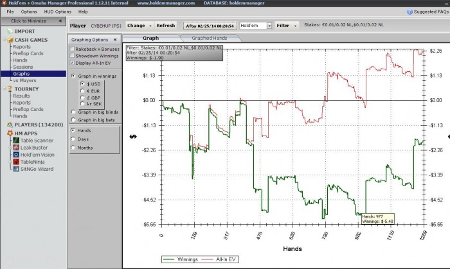This screenshot has width=450, height=269.
Task: Open the Hold'em game type dropdown
Action: (x=269, y=26)
